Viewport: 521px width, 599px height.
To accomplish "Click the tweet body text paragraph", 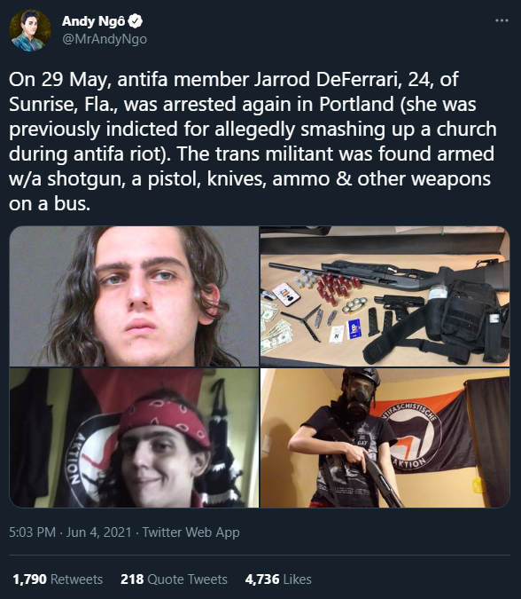I will click(253, 141).
